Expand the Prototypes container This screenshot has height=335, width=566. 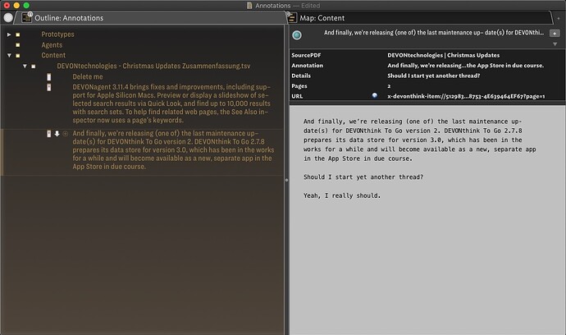coord(9,34)
